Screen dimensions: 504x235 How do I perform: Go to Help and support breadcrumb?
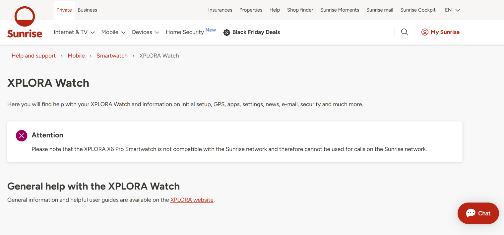point(33,56)
